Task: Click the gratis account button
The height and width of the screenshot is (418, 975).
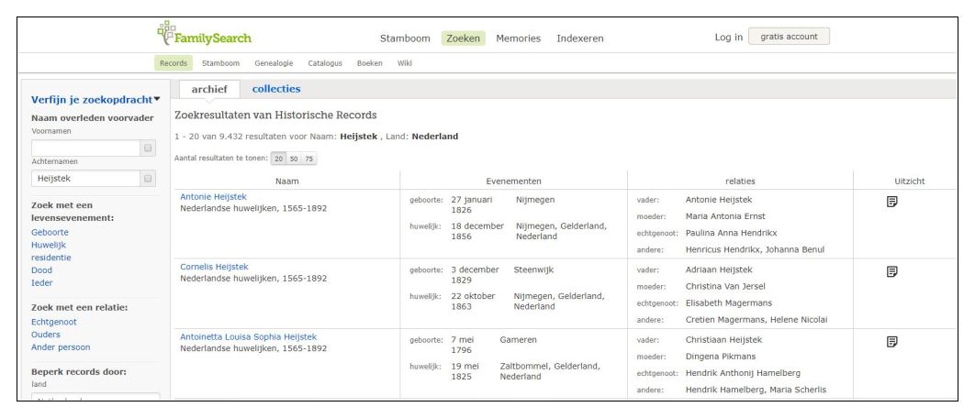Action: tap(789, 37)
